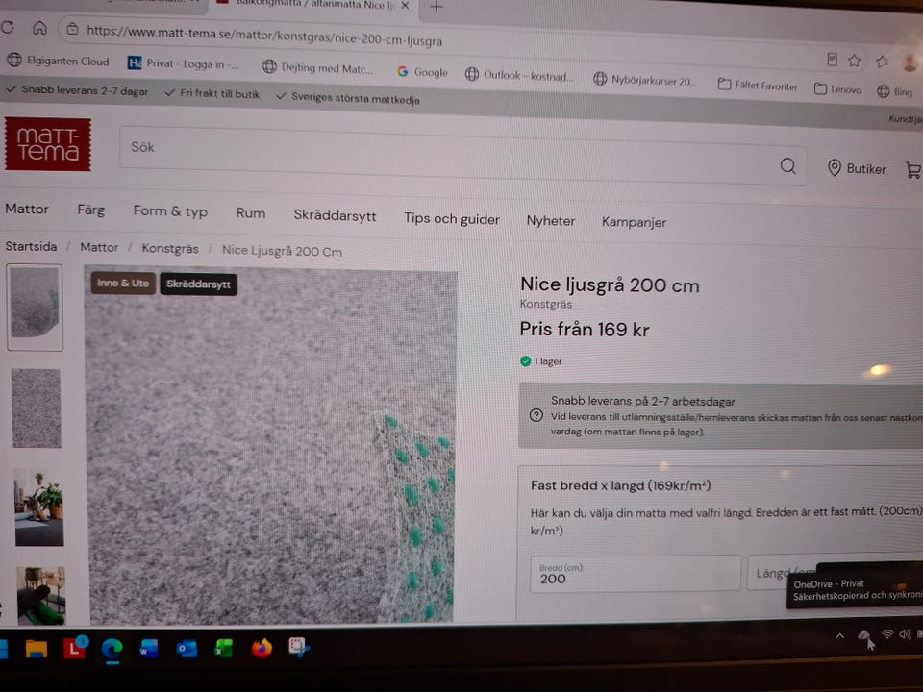923x692 pixels.
Task: Open the Färg menu
Action: click(90, 210)
